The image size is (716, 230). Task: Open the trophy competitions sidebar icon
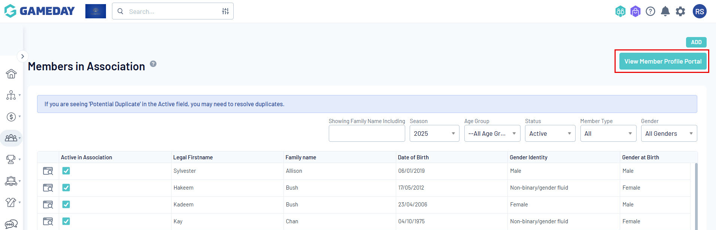coord(11,160)
